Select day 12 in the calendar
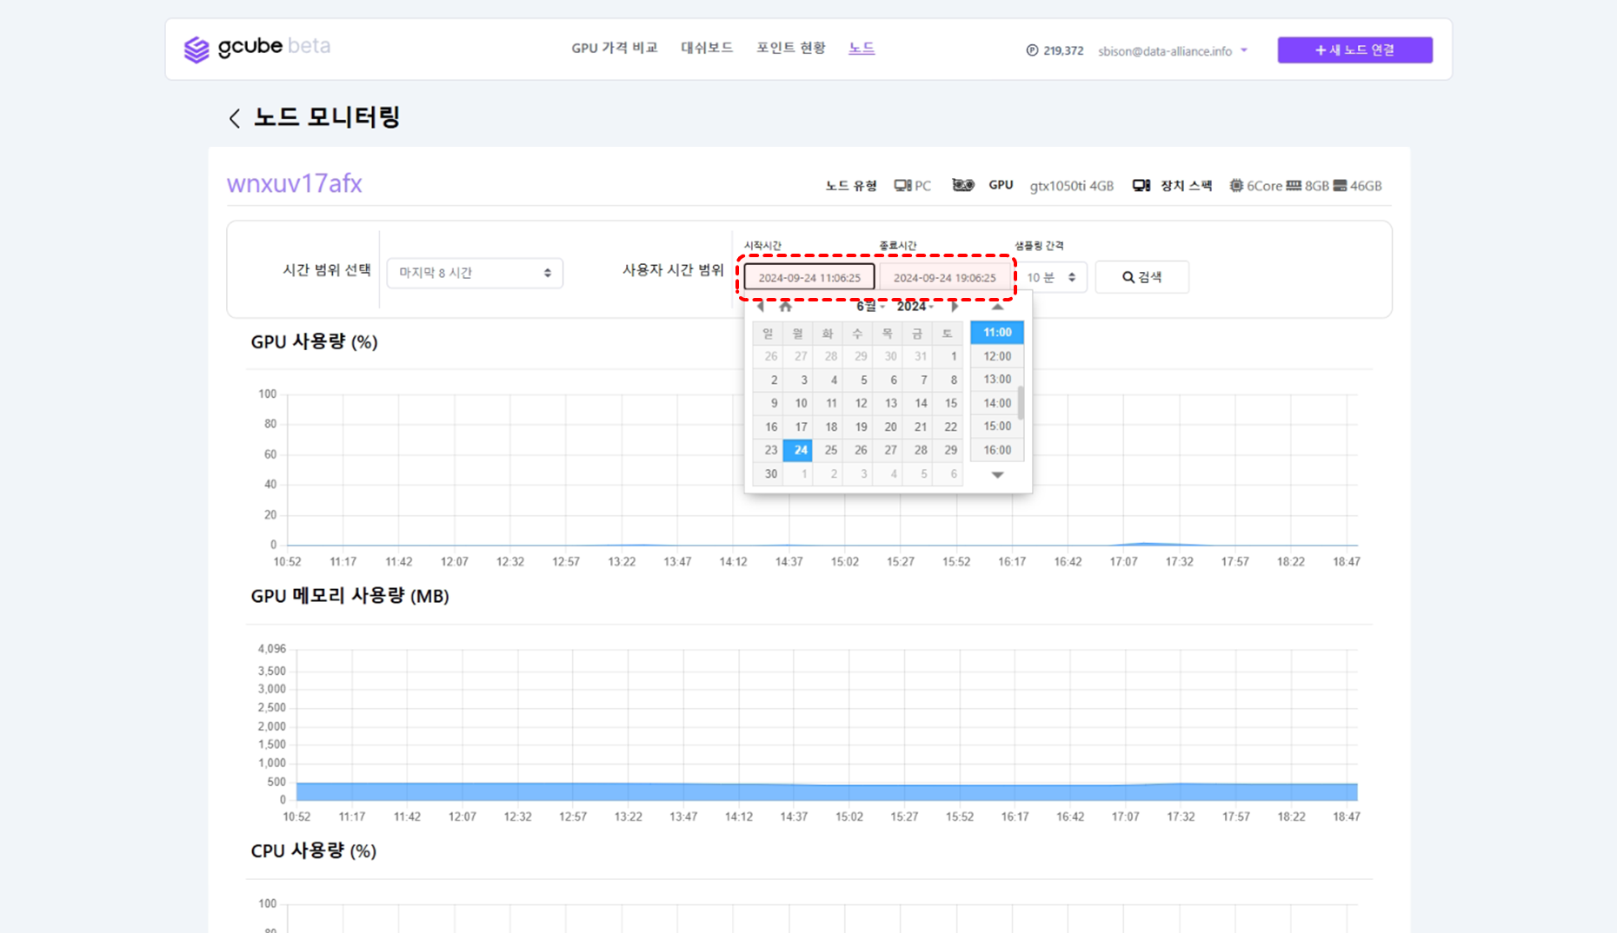Screen dimensions: 1617x933 pos(858,403)
